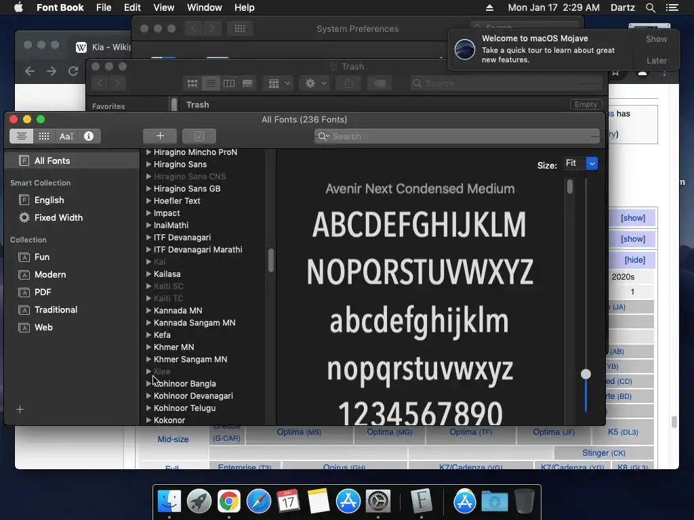
Task: Switch Font Book to sample list view
Action: point(21,136)
